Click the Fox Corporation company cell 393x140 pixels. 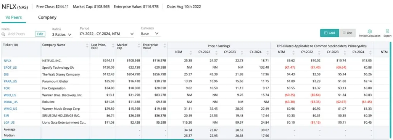coord(54,88)
